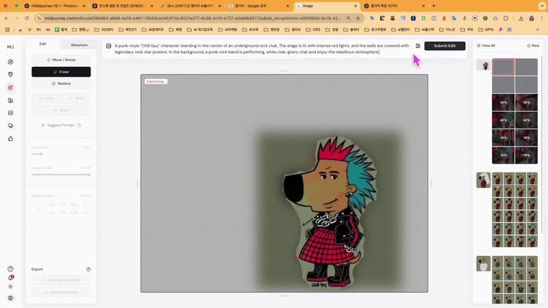Open the Chrome three-dot menu
Viewport: 548px width, 308px height.
tap(542, 18)
